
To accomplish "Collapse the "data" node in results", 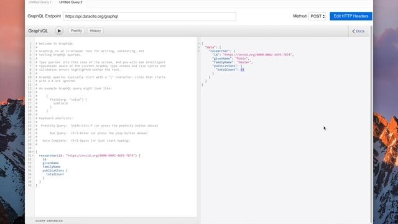I will (x=199, y=47).
